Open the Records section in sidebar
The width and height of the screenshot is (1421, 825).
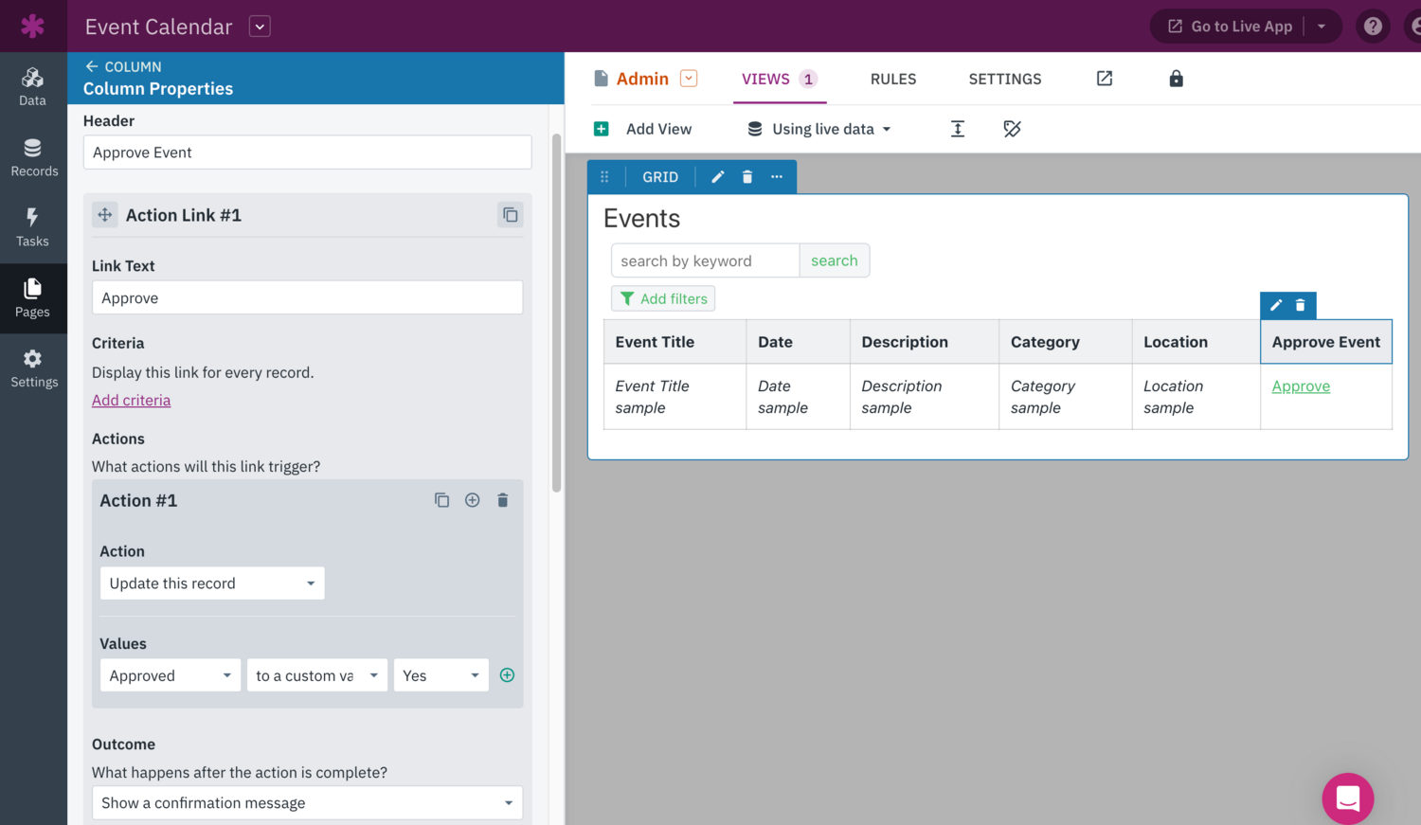click(33, 157)
